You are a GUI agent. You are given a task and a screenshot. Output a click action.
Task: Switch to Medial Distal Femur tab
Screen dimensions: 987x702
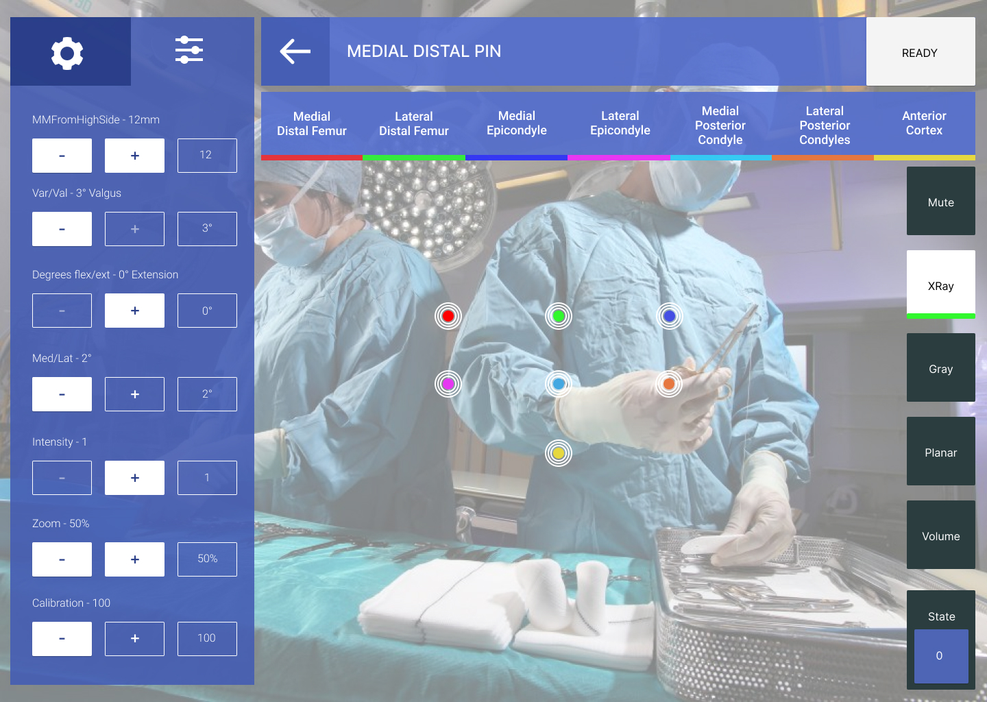tap(312, 124)
